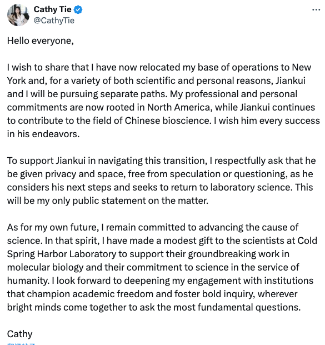Click the partially visible blue translate post link
The height and width of the screenshot is (345, 325).
coord(21,344)
